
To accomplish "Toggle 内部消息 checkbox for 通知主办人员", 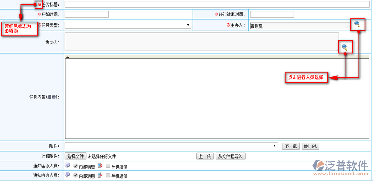I will (76, 166).
